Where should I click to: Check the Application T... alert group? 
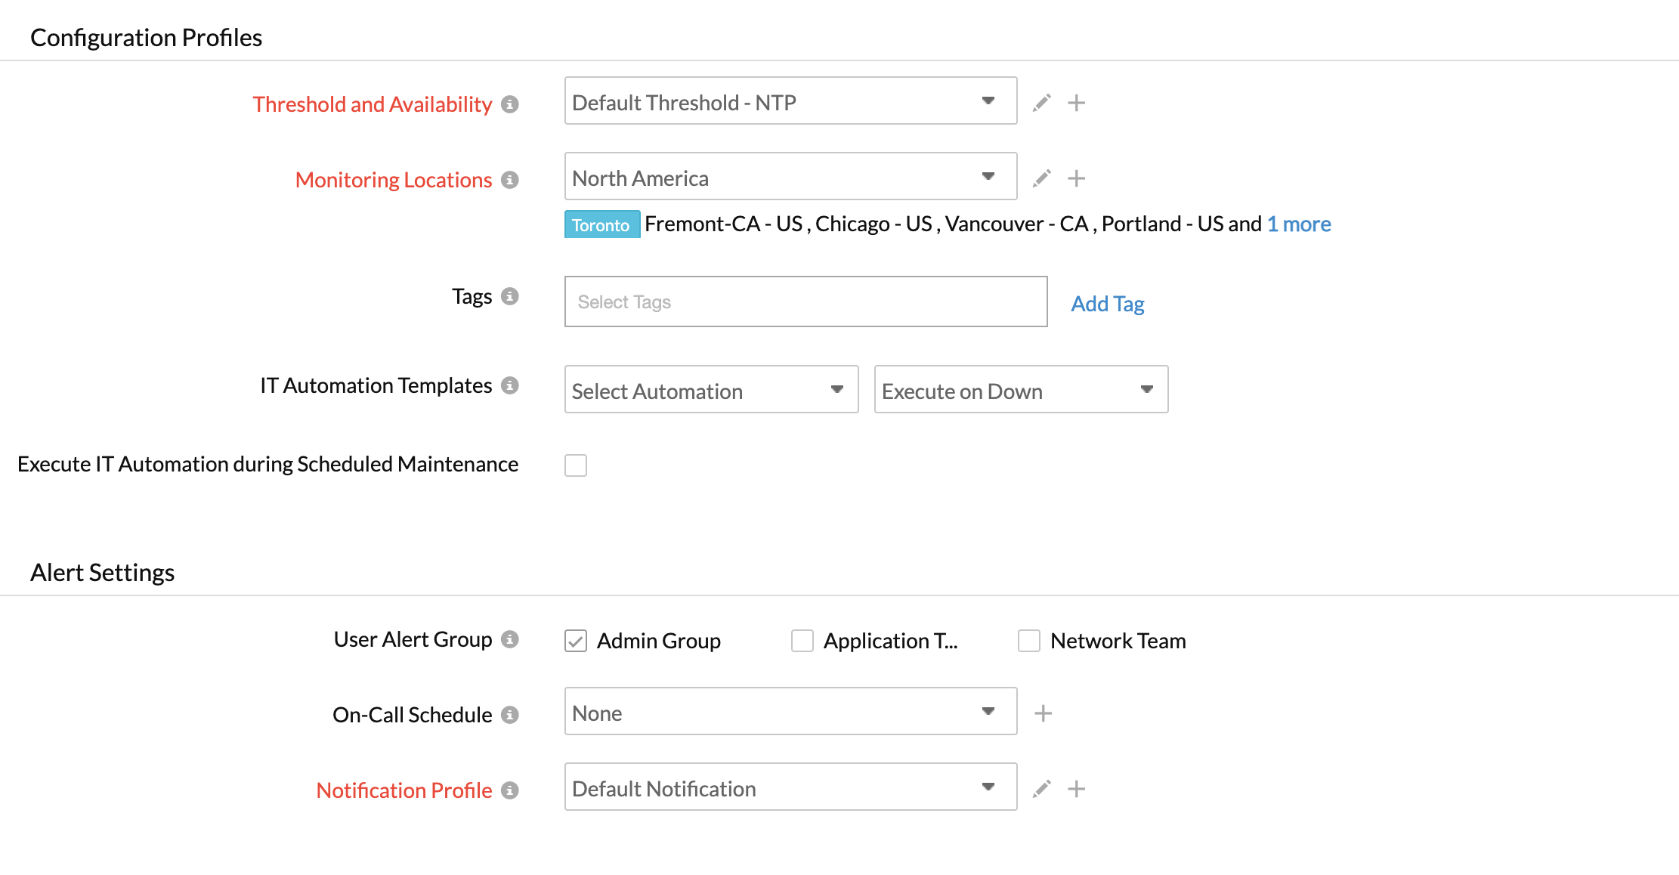click(802, 641)
